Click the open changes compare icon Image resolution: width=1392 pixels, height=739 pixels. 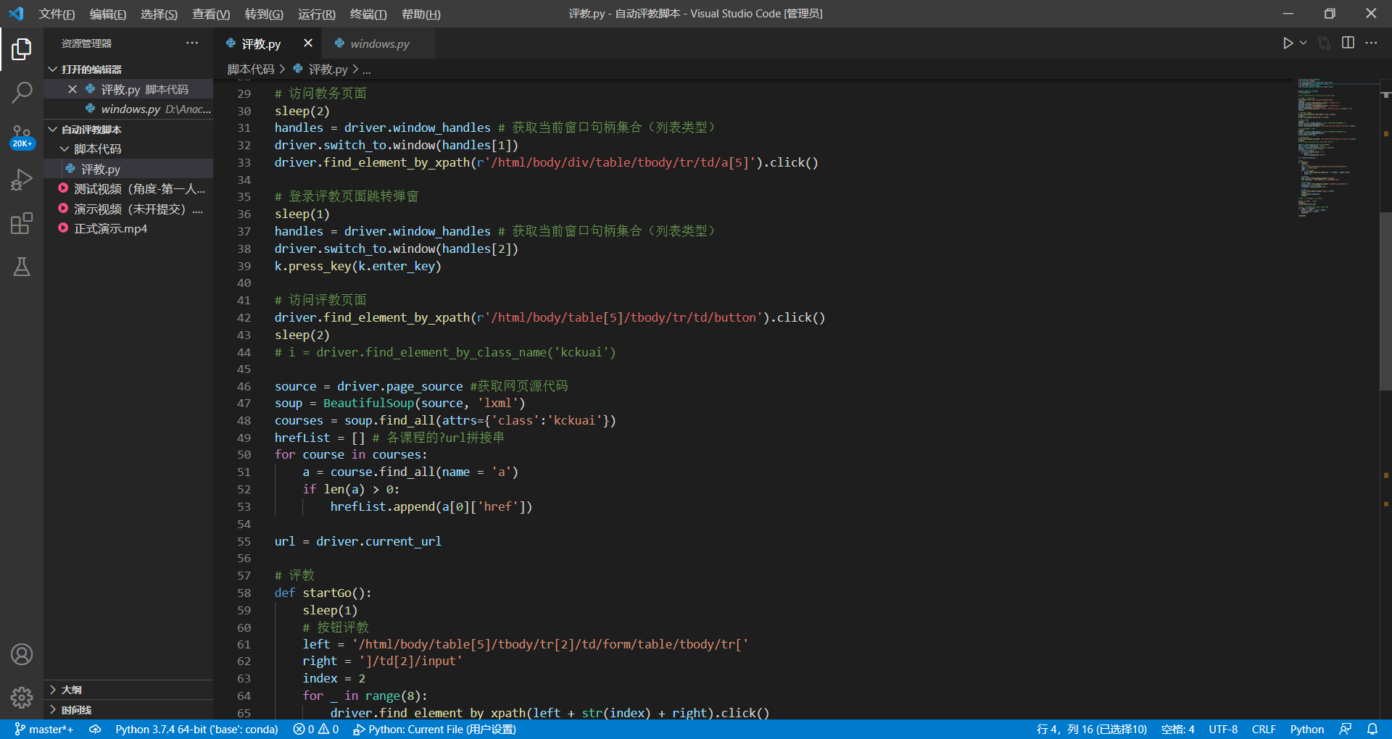[1325, 43]
